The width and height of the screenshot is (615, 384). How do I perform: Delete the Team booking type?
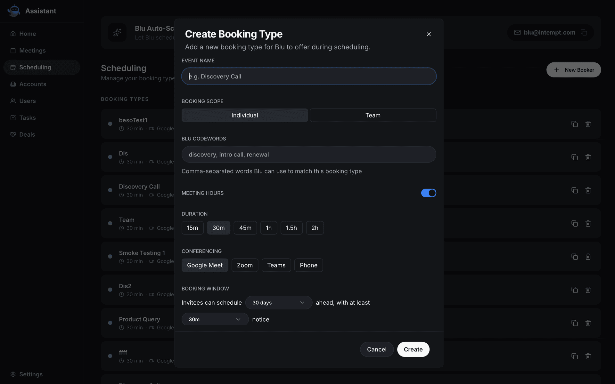(588, 223)
